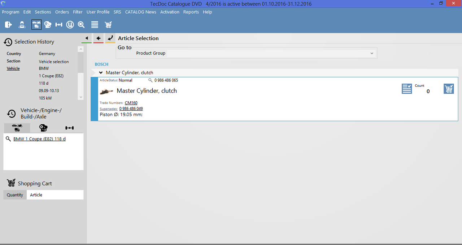The height and width of the screenshot is (245, 462).
Task: Click the Selection History scrollbar down arrow
Action: (81, 97)
